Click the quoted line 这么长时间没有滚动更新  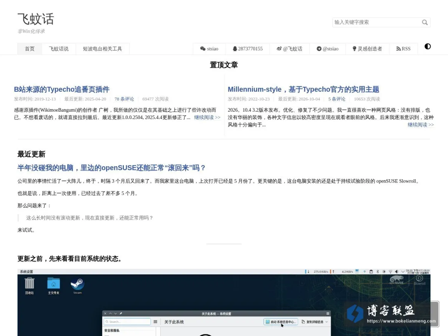(x=90, y=218)
